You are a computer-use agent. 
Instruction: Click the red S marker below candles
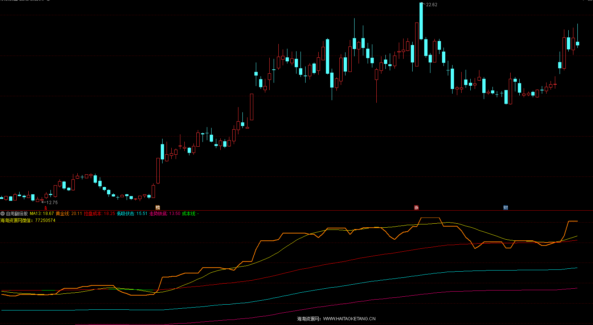(x=46, y=208)
